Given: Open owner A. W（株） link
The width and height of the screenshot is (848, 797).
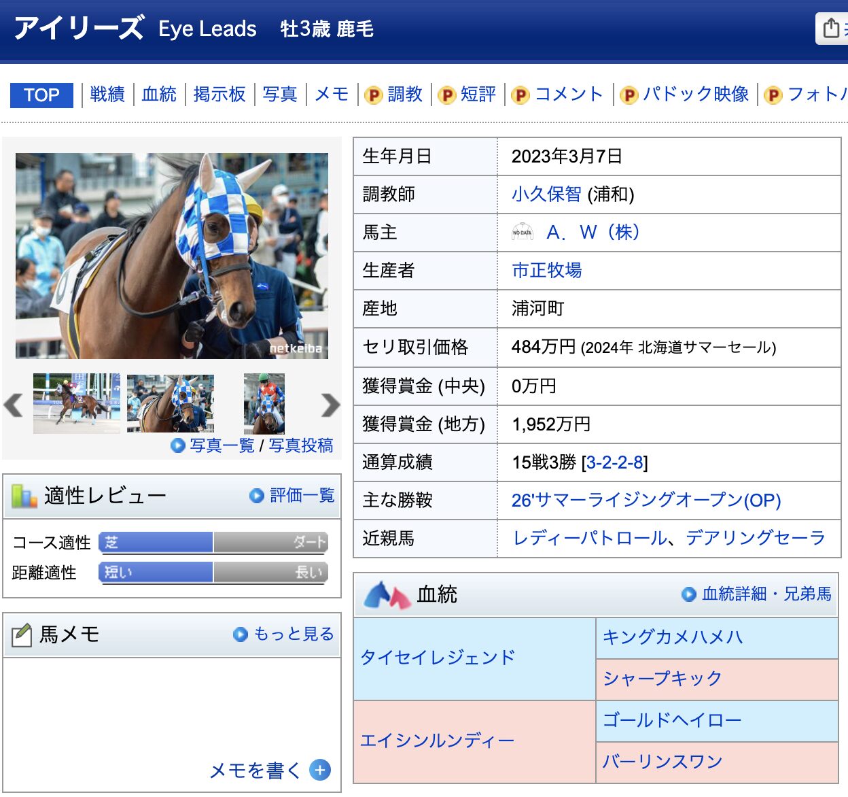Looking at the screenshot, I should (593, 233).
